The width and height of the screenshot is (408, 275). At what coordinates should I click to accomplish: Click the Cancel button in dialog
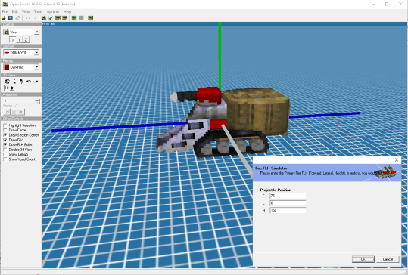pyautogui.click(x=388, y=259)
